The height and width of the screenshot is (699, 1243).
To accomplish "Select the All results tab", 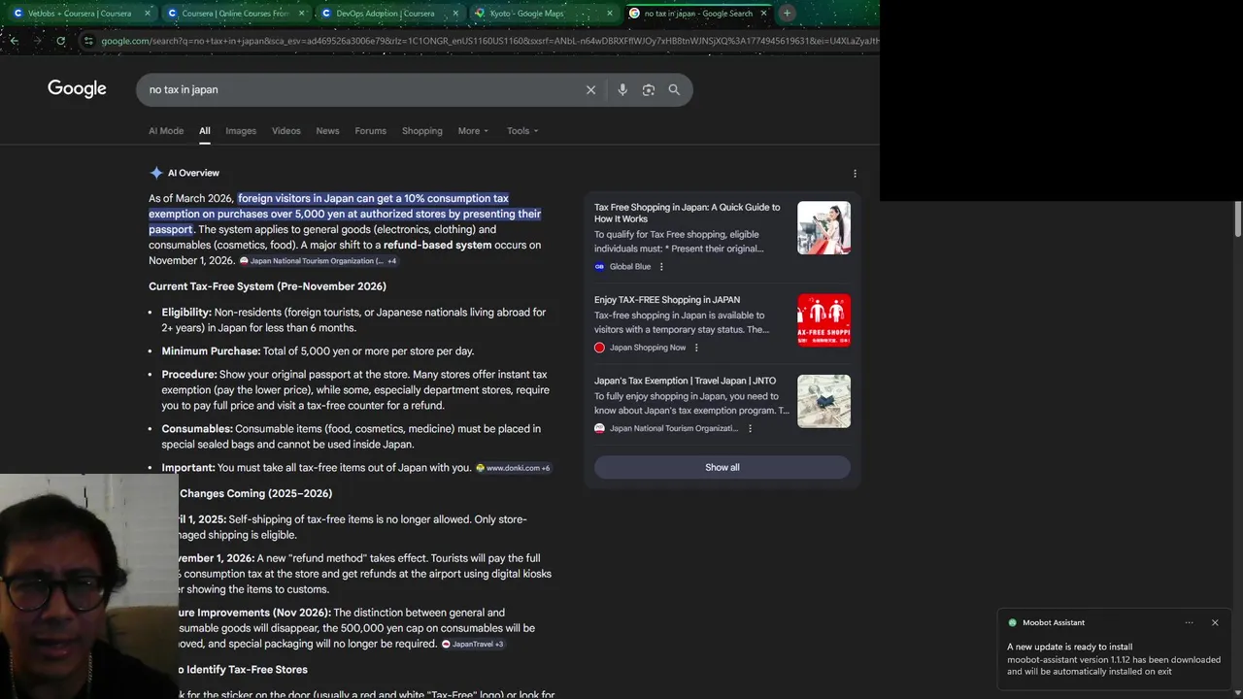I will 205,131.
